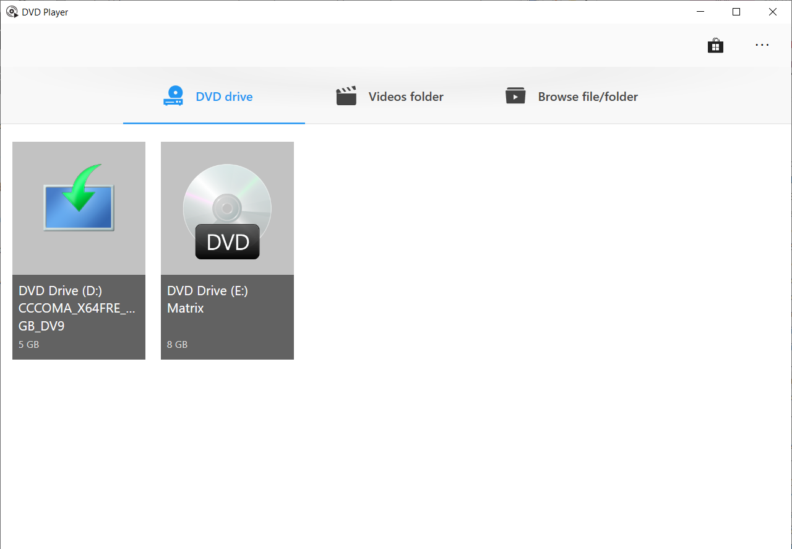Open the DVD Drive (D:) CCCOMA_X64FRE disc

(79, 250)
